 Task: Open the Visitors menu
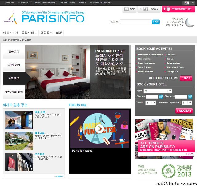pyautogui.click(x=10, y=3)
